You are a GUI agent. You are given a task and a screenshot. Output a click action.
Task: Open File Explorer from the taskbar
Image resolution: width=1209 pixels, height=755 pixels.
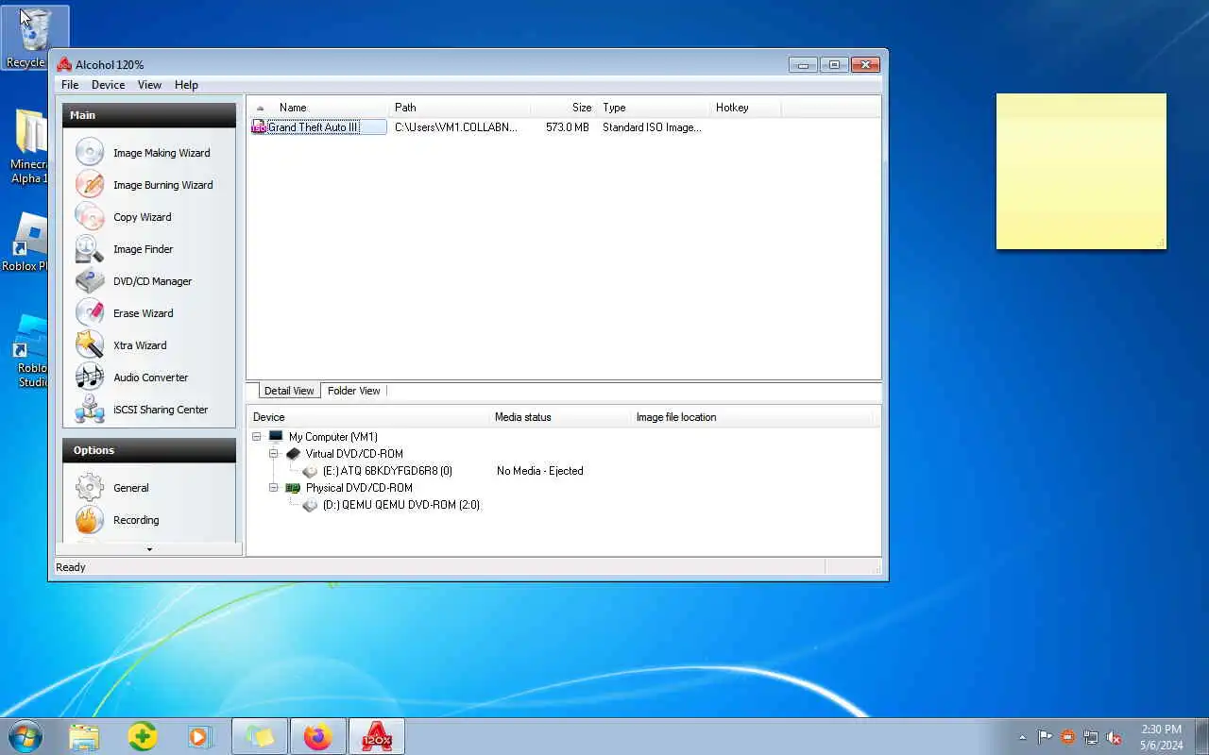tap(84, 736)
